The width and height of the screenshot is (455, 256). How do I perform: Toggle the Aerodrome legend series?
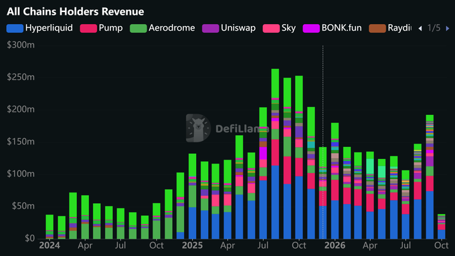(x=163, y=28)
